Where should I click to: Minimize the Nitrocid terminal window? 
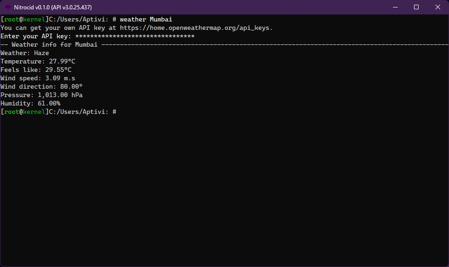pyautogui.click(x=394, y=7)
